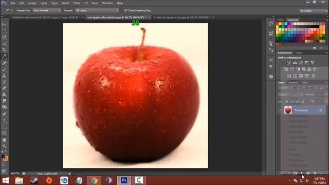Pick the yellow swatch in Swatches top row

click(x=280, y=24)
